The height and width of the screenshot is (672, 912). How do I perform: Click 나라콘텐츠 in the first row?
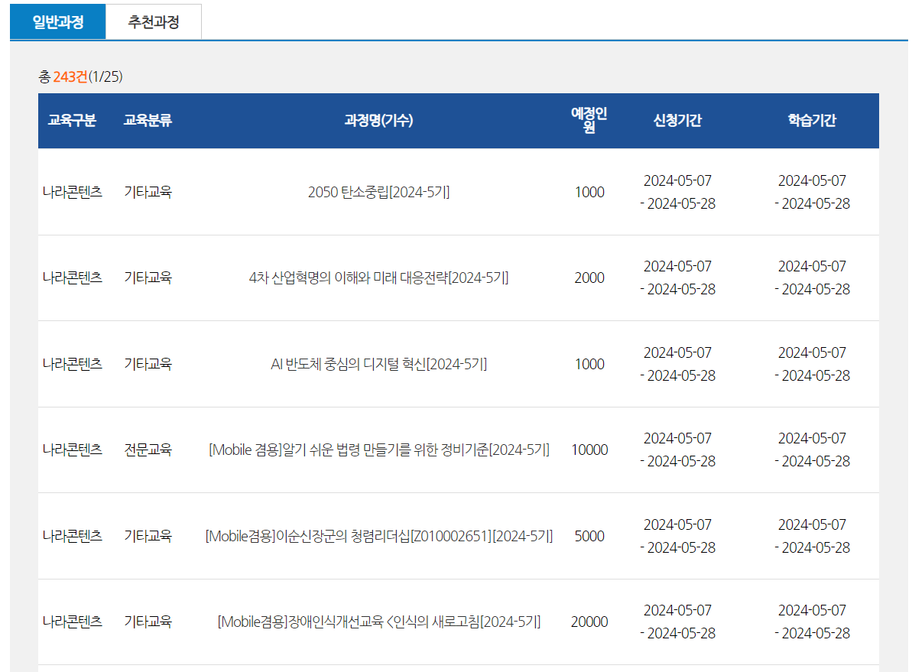(70, 192)
